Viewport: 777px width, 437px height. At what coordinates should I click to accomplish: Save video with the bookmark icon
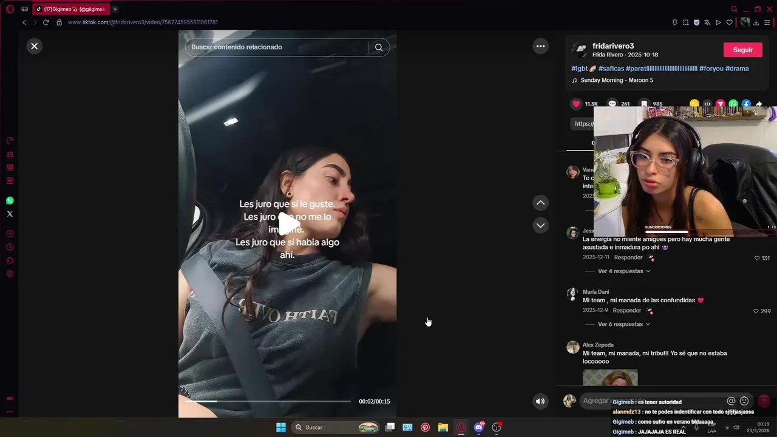pos(645,104)
